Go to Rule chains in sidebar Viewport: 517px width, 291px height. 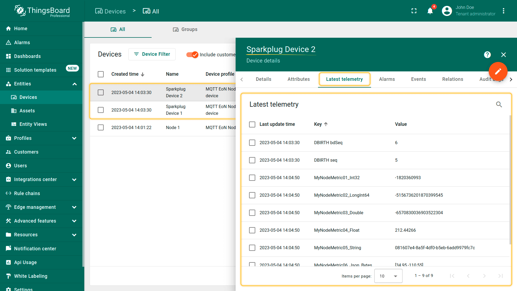pyautogui.click(x=27, y=193)
